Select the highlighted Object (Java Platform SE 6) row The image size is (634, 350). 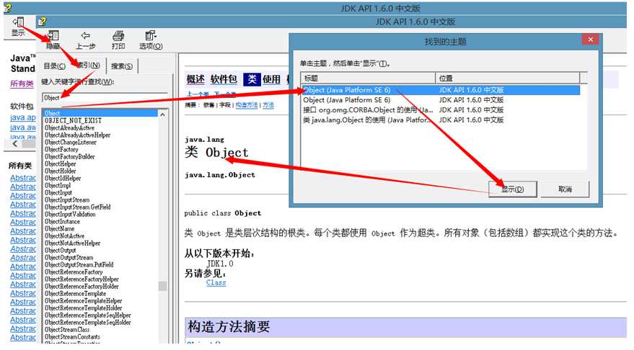(441, 90)
